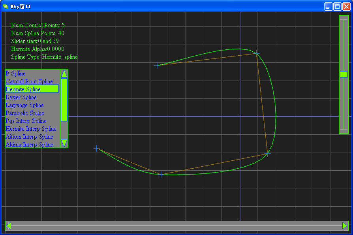Maximize the window

click(x=337, y=7)
